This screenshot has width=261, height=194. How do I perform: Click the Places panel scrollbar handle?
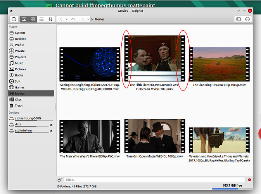click(55, 107)
